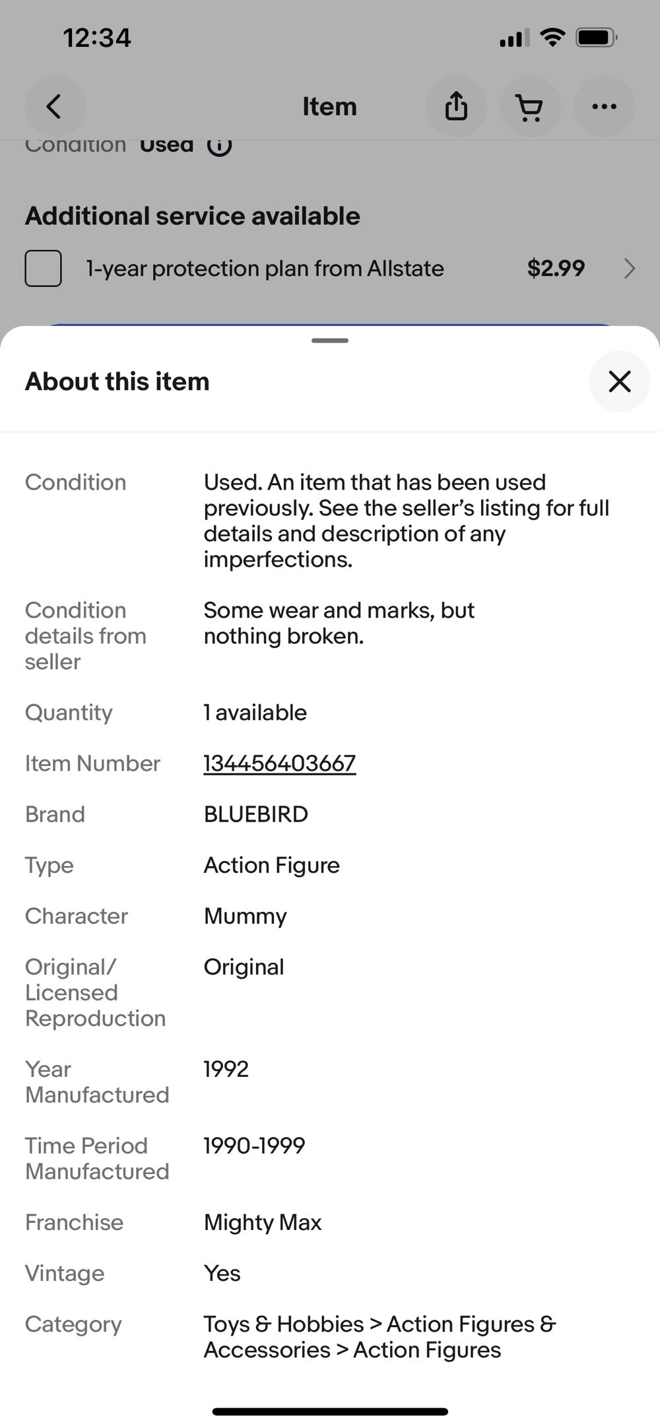Viewport: 660px width, 1428px height.
Task: Check the Allstate protection plan checkbox
Action: pos(44,269)
